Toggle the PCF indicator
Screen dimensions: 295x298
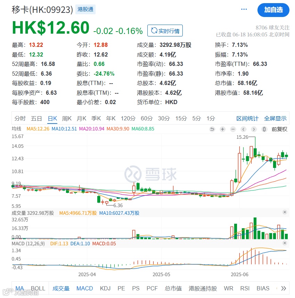[x=152, y=289]
